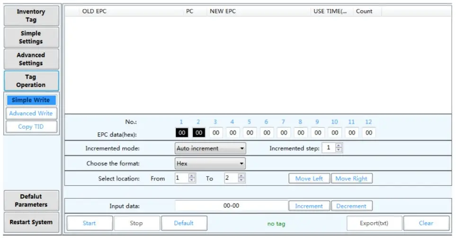Viewport: 456px width, 238px height.
Task: Switch to the Simple Write sub-tab
Action: tap(31, 100)
